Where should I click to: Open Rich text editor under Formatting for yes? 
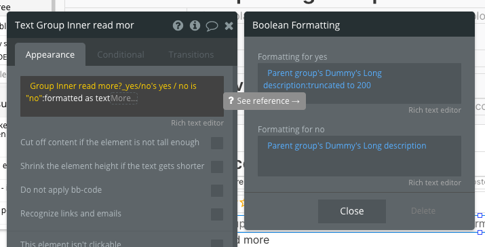pos(435,110)
